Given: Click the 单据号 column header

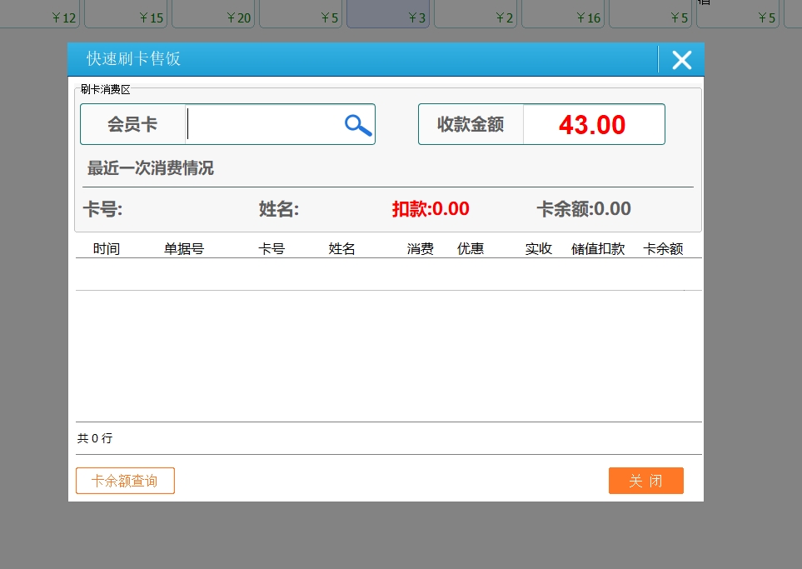Looking at the screenshot, I should click(x=184, y=249).
